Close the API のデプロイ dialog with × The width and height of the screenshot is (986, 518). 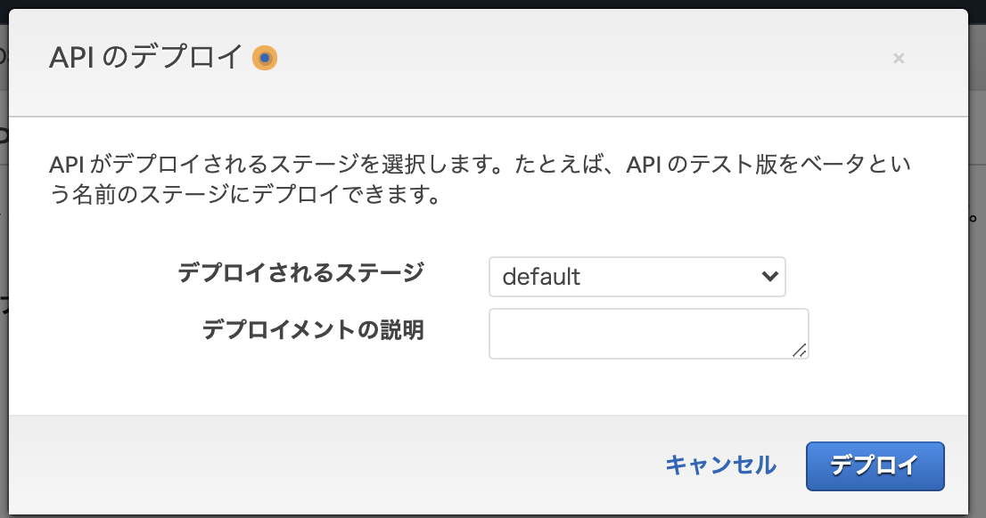899,59
